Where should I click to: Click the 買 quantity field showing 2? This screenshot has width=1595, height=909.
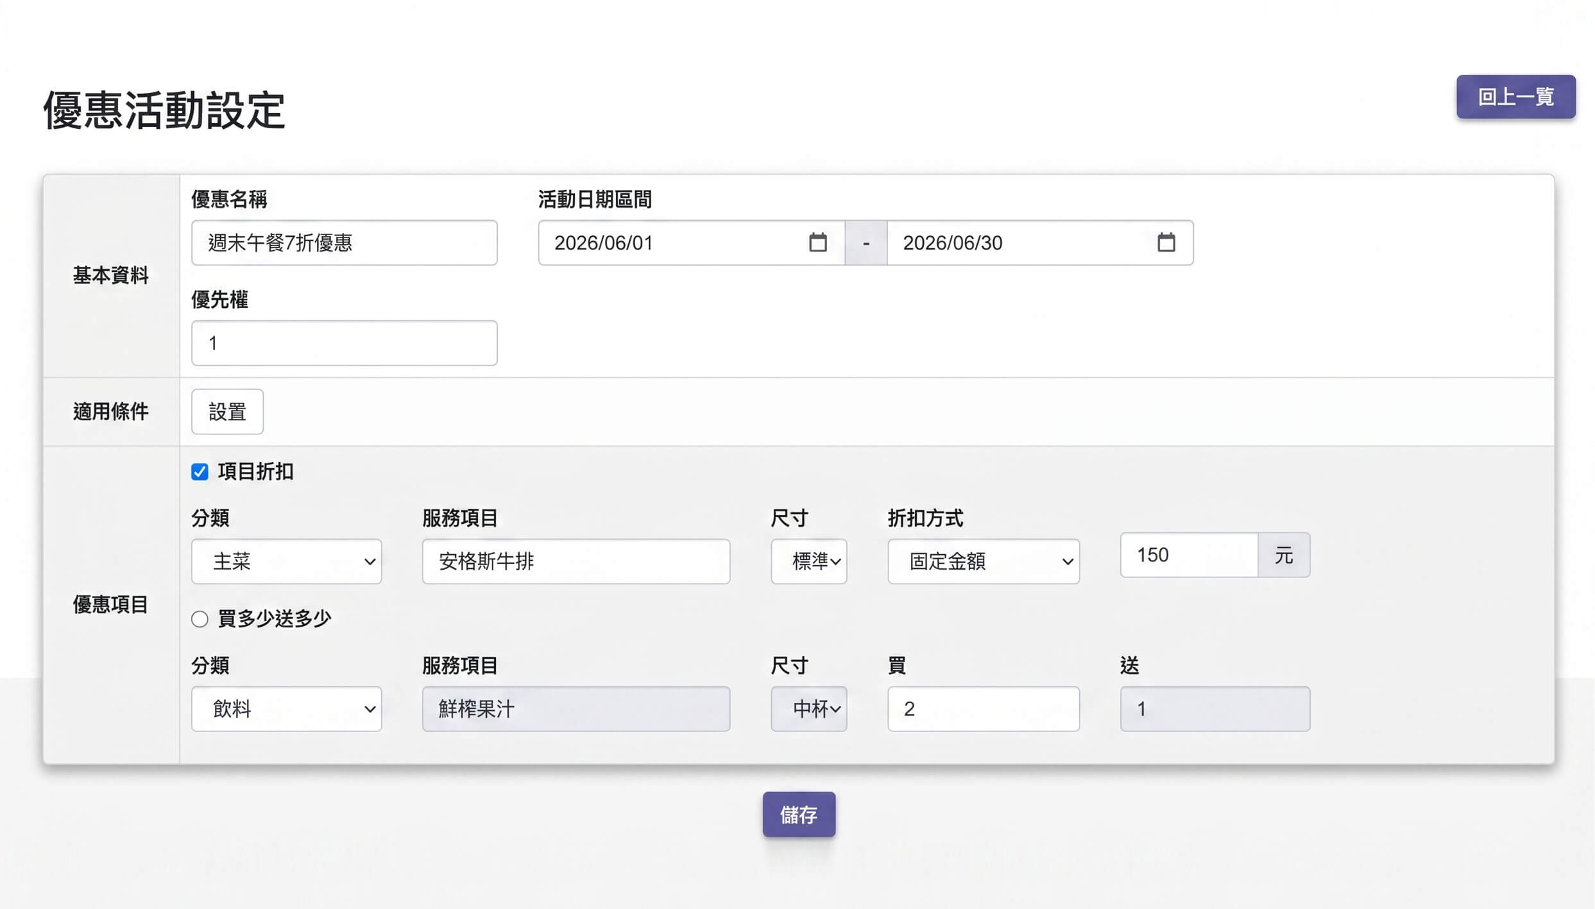tap(983, 709)
